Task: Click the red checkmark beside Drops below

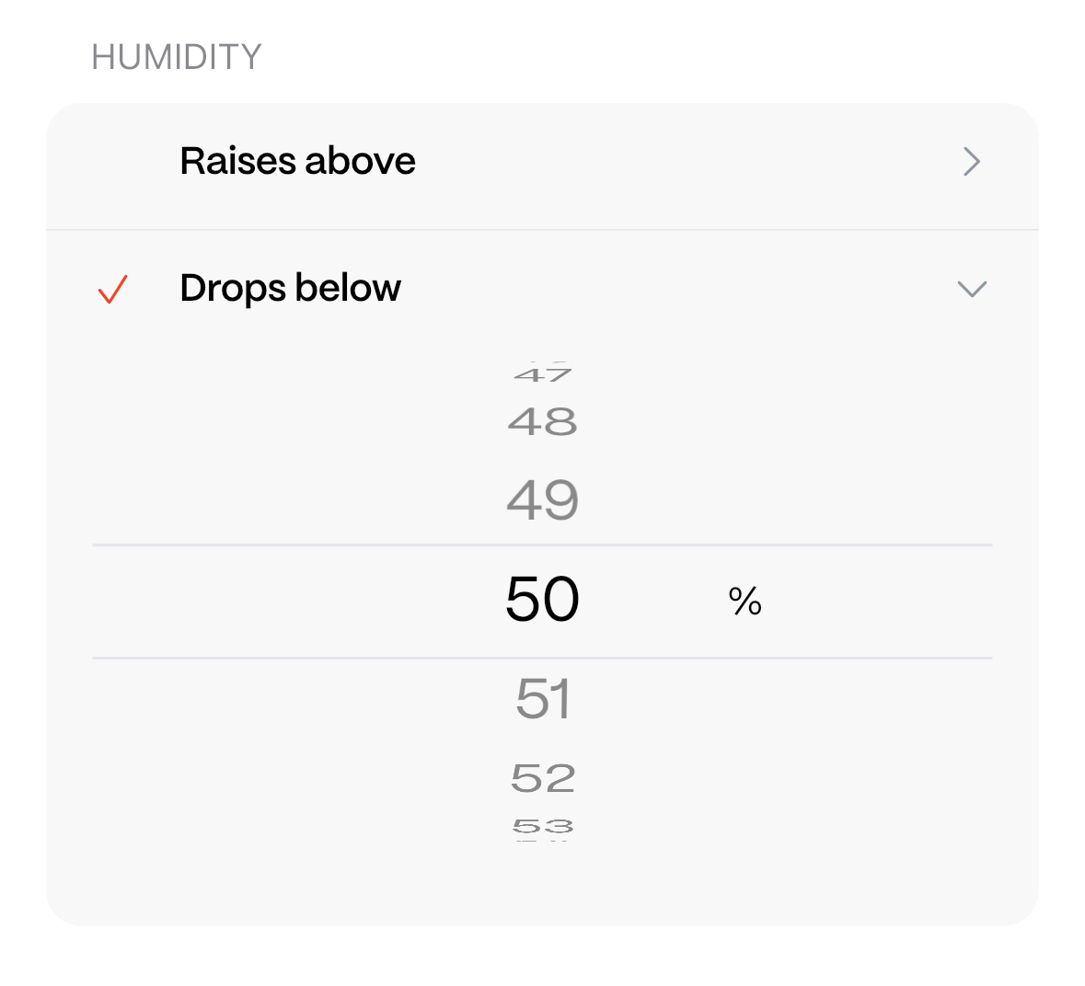Action: coord(112,290)
